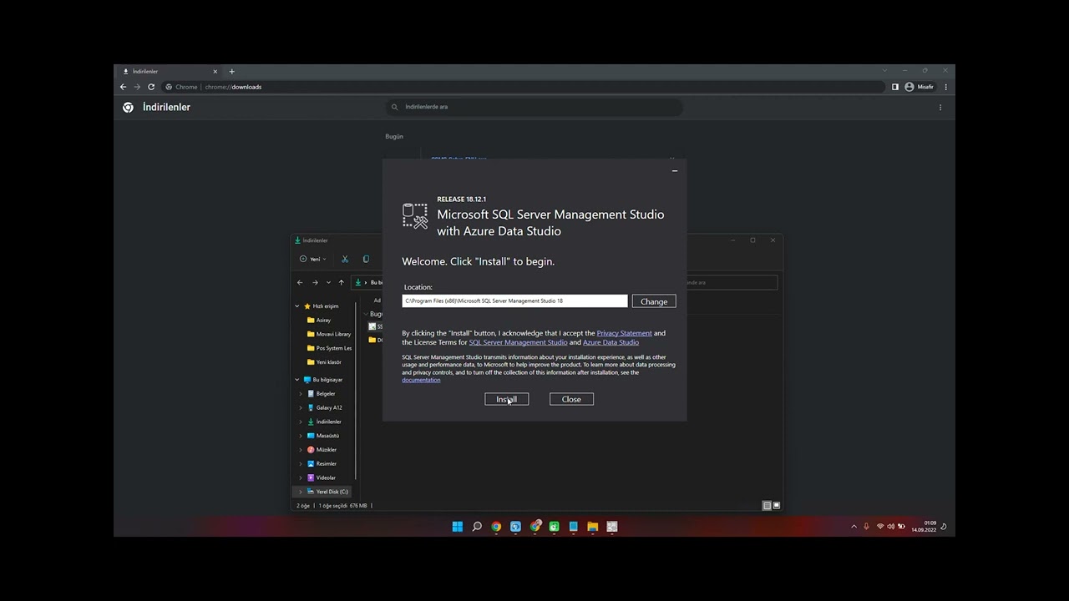This screenshot has height=601, width=1069.
Task: Switch File Explorer to details view
Action: coord(767,506)
